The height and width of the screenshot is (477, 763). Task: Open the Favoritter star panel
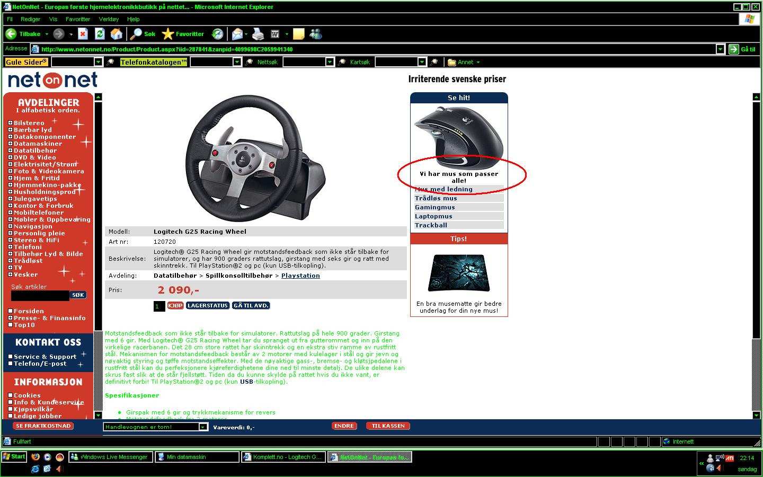click(x=183, y=34)
